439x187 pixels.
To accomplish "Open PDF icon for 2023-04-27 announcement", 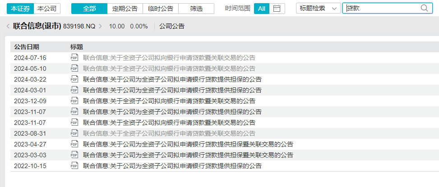I will click(74, 144).
